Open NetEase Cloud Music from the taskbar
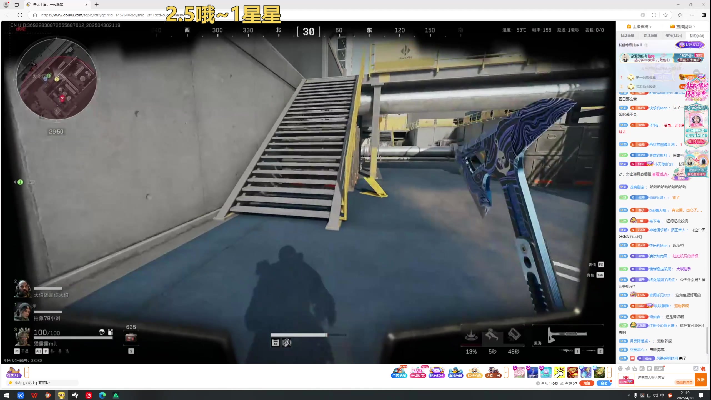The height and width of the screenshot is (400, 711). pyautogui.click(x=89, y=395)
